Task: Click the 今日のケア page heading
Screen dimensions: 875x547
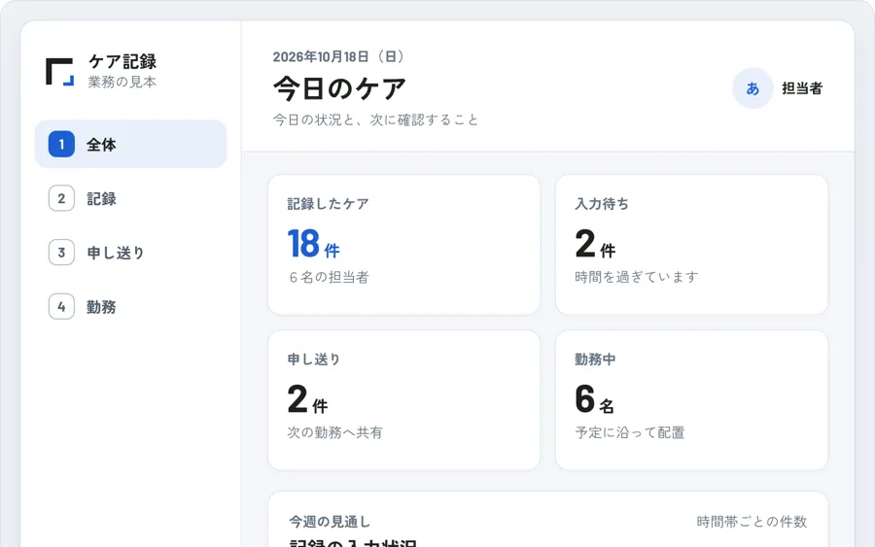Action: [x=339, y=88]
